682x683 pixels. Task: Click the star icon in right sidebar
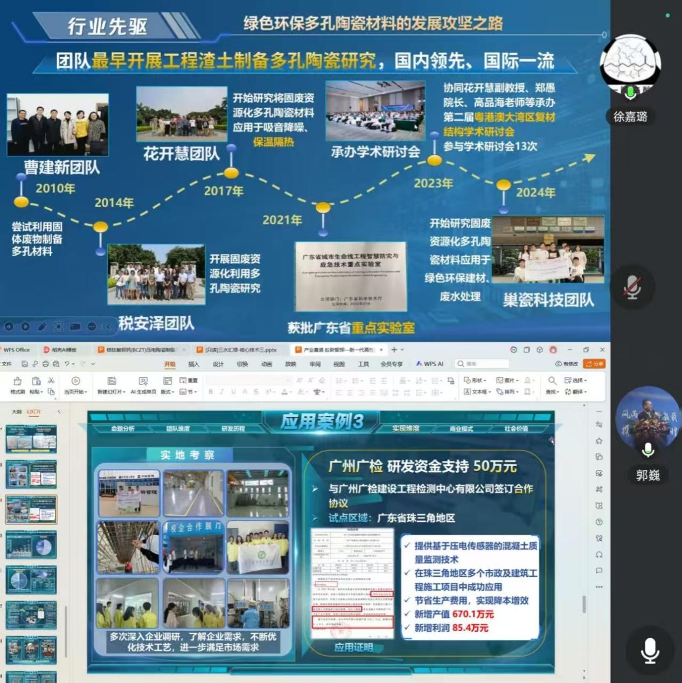[599, 441]
